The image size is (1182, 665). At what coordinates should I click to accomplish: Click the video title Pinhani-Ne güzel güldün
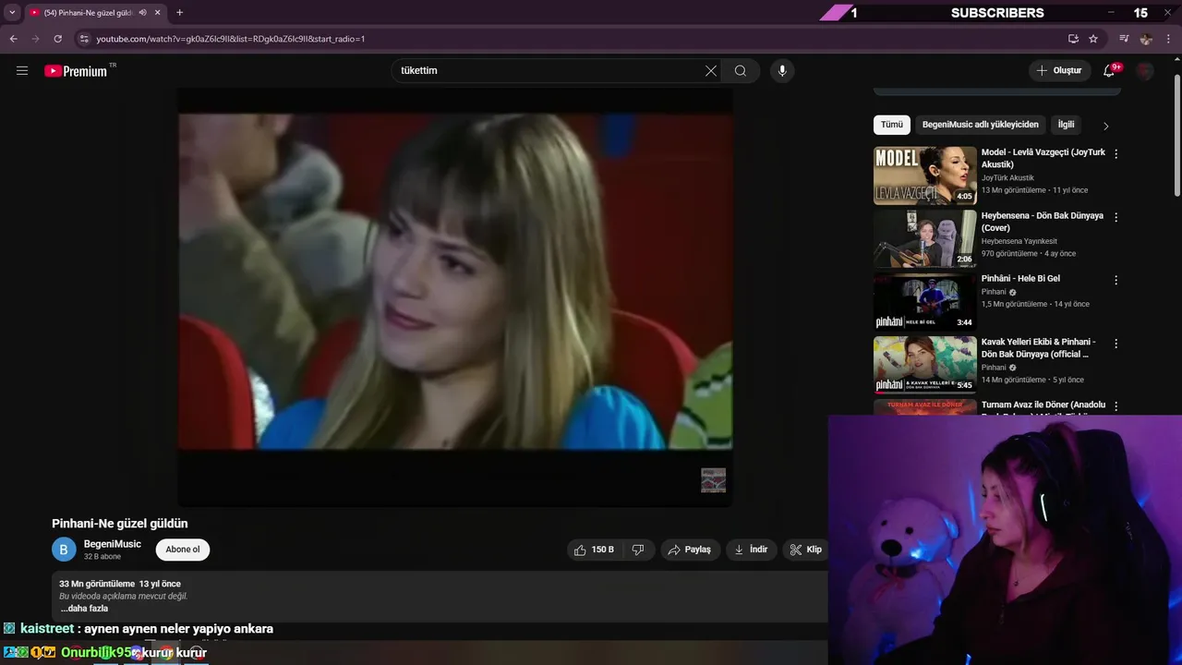coord(120,523)
